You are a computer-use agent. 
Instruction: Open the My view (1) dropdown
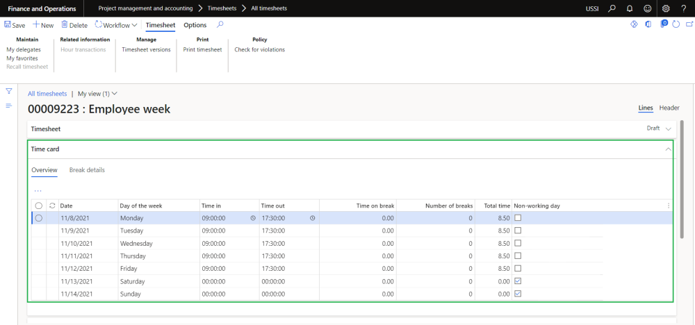coord(97,94)
